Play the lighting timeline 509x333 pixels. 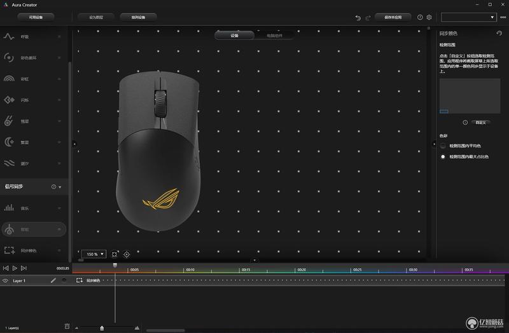[x=15, y=268]
